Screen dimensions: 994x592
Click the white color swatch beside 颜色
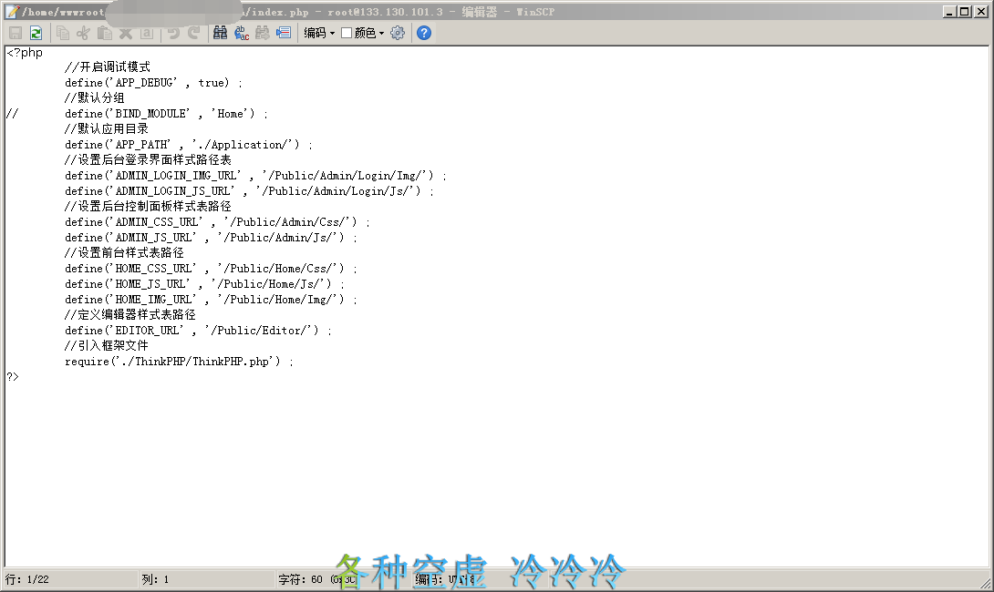(x=347, y=33)
